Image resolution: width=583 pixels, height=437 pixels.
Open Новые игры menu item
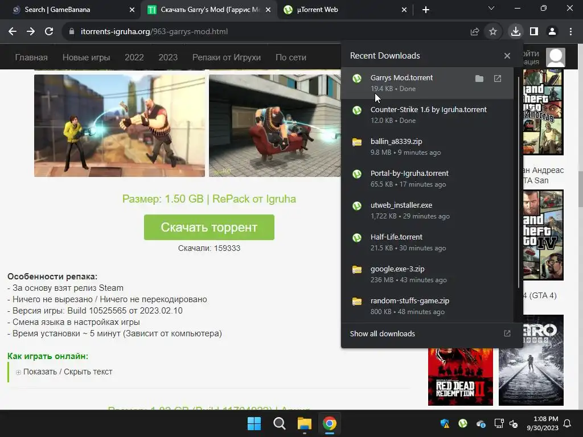[x=87, y=57]
